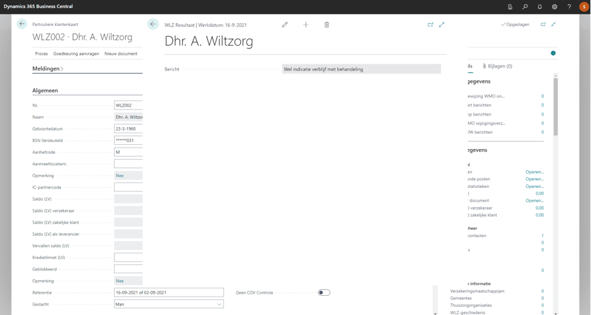Click the plus icon to add a new record

(x=306, y=25)
